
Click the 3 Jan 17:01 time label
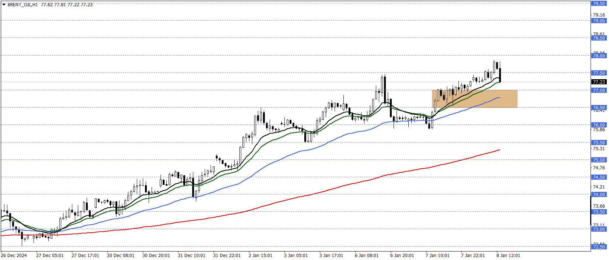point(331,256)
